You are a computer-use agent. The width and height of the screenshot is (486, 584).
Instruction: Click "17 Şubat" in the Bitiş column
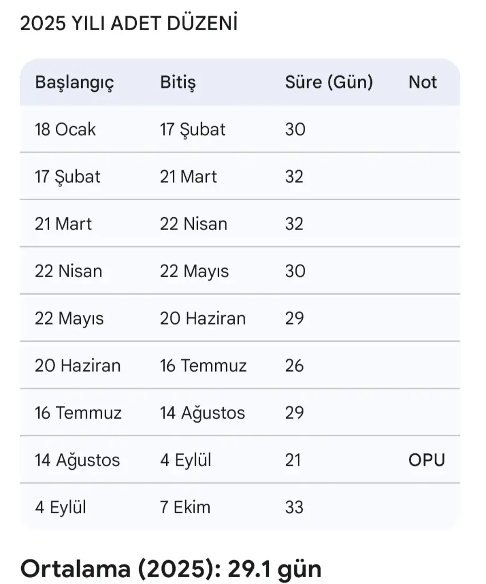(x=193, y=129)
